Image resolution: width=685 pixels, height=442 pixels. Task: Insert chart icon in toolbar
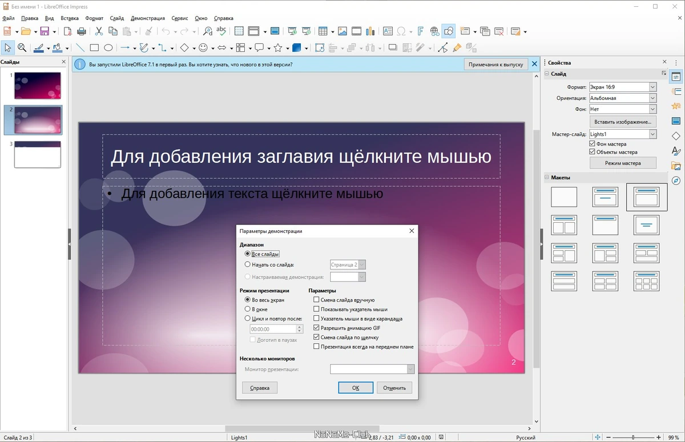[370, 31]
